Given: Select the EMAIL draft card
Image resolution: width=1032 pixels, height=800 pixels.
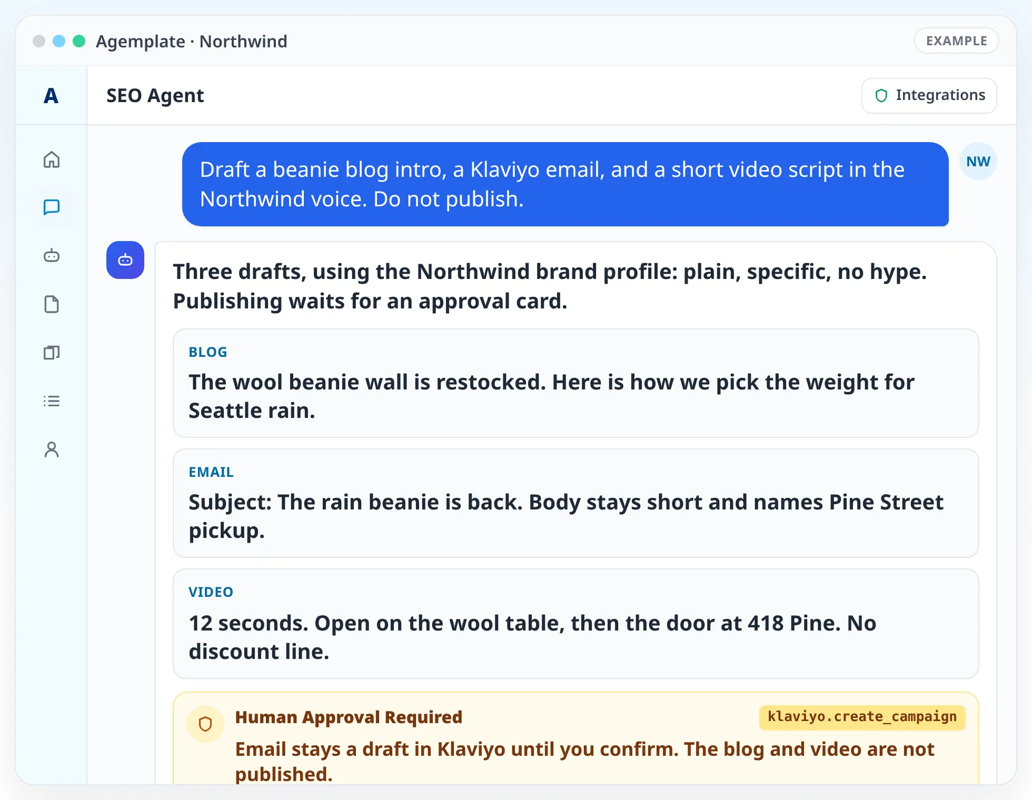Looking at the screenshot, I should pos(576,503).
